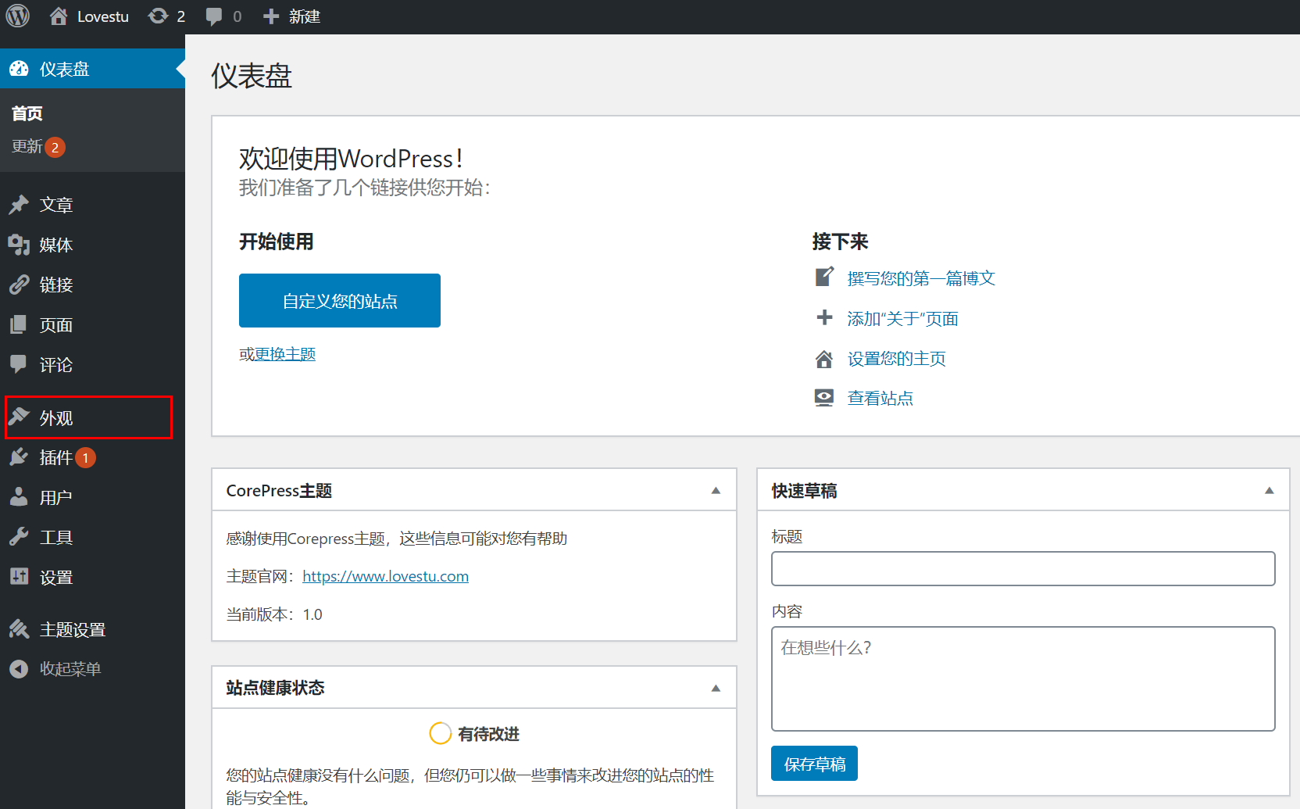Open the 设置您的主页 link

(x=897, y=359)
